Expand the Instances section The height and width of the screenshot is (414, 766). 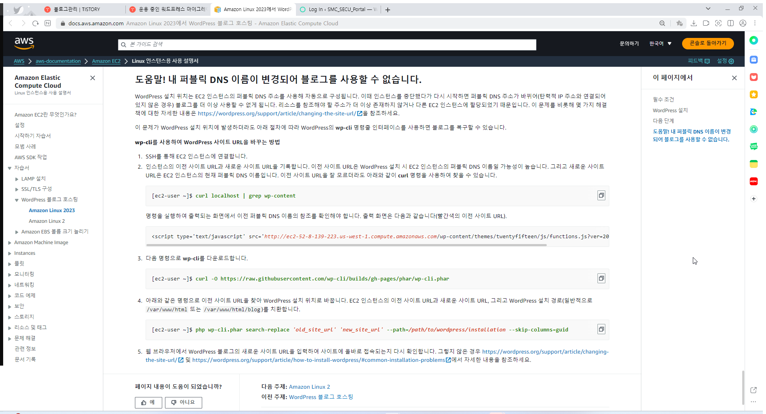pos(9,253)
